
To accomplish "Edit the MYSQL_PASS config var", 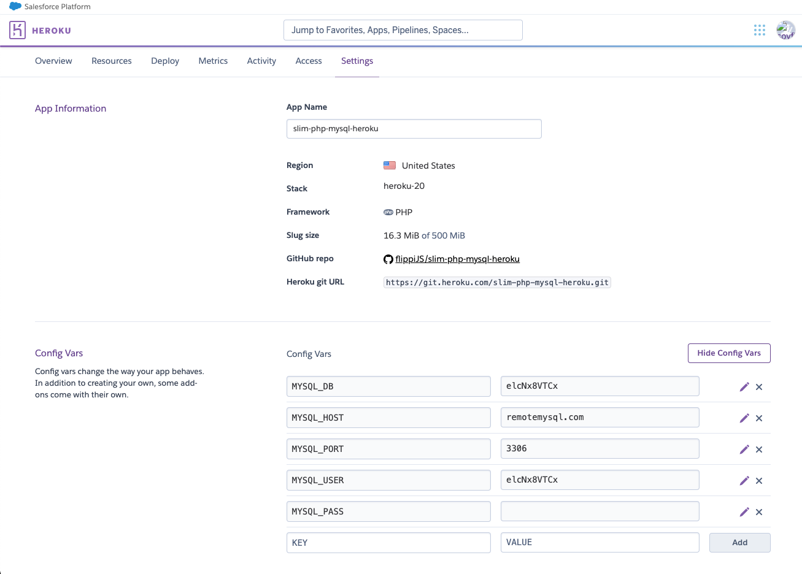I will click(744, 512).
